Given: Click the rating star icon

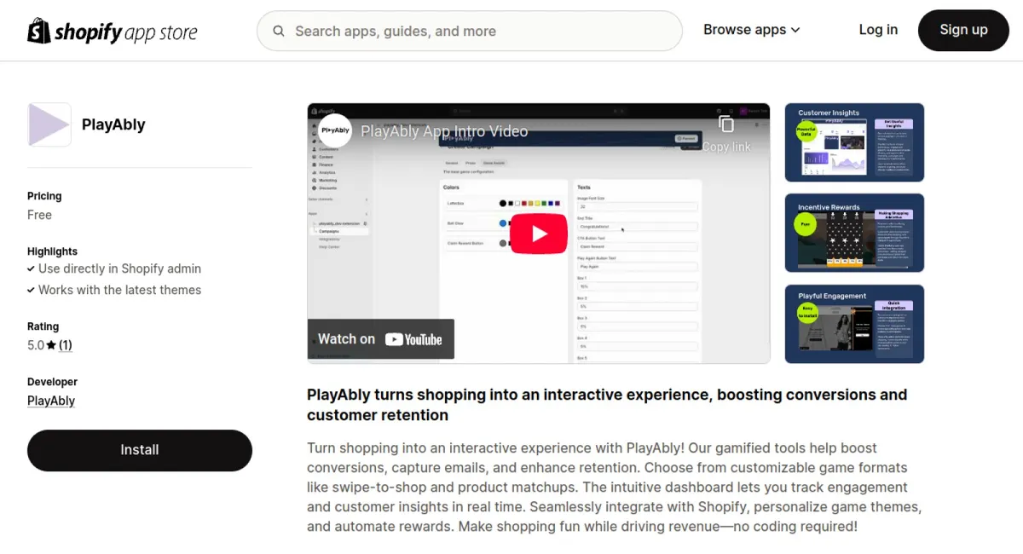Looking at the screenshot, I should [x=51, y=345].
